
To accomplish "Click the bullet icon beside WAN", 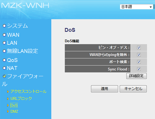I will click(4, 35).
